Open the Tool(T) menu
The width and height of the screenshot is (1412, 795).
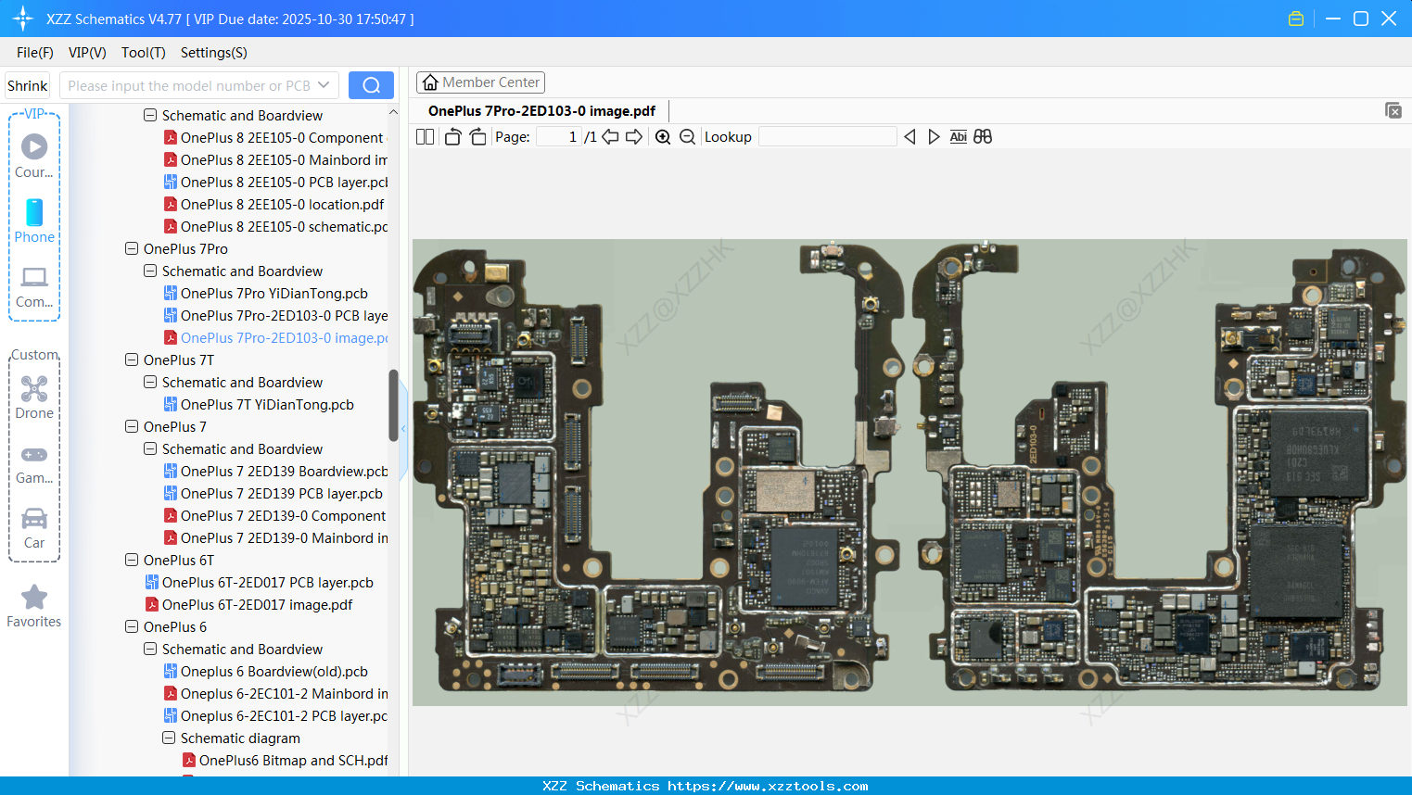tap(143, 53)
